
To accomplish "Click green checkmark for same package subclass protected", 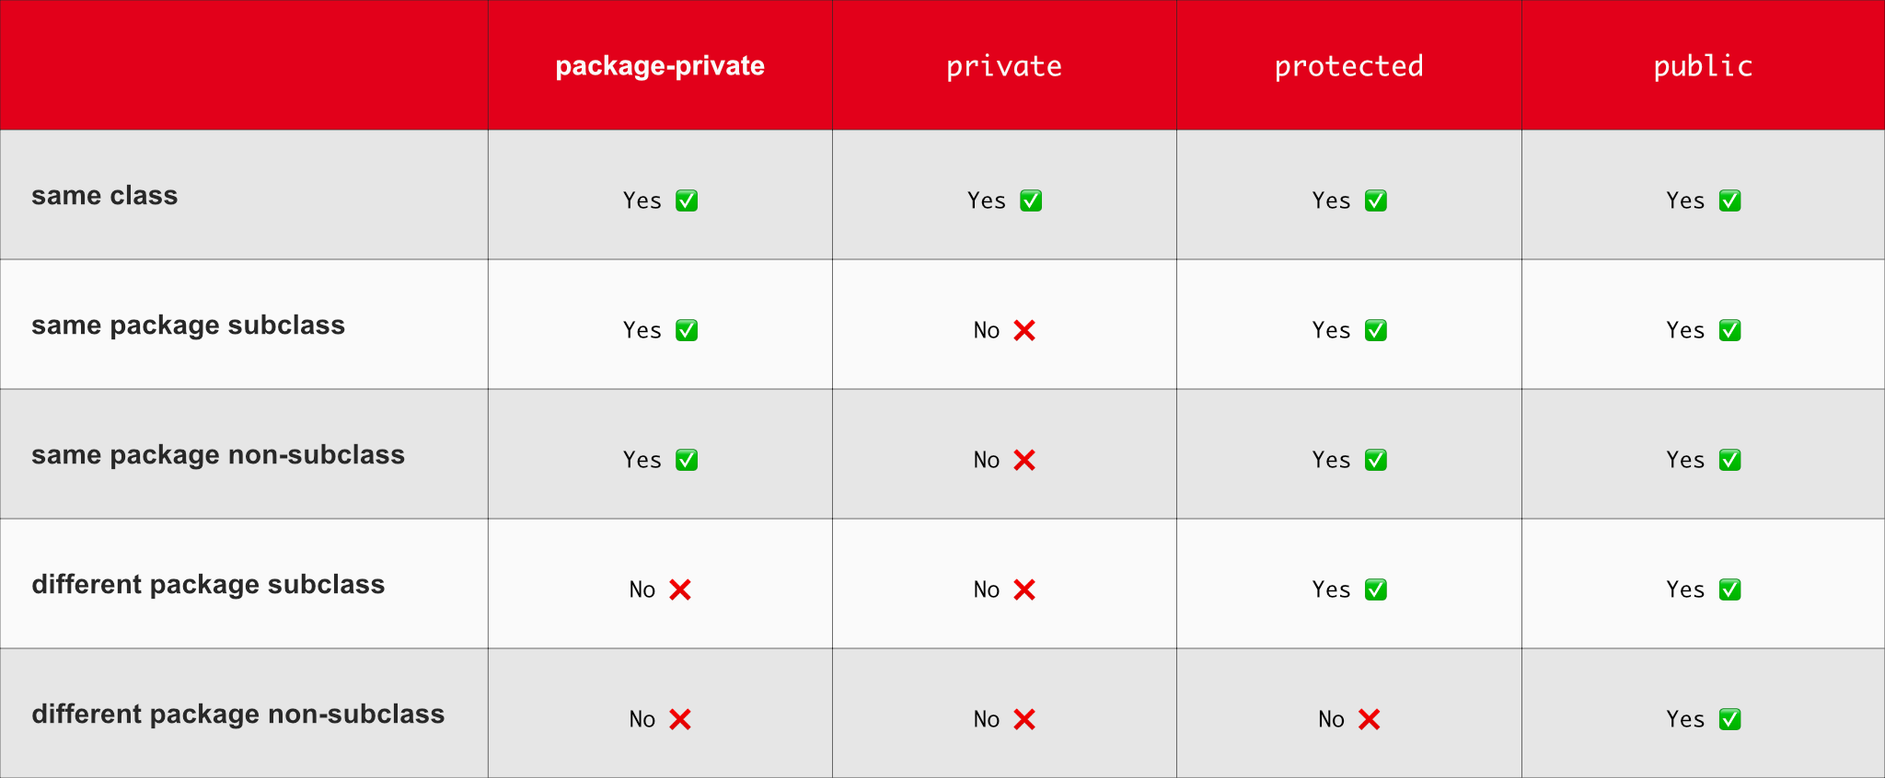I will click(x=1376, y=330).
